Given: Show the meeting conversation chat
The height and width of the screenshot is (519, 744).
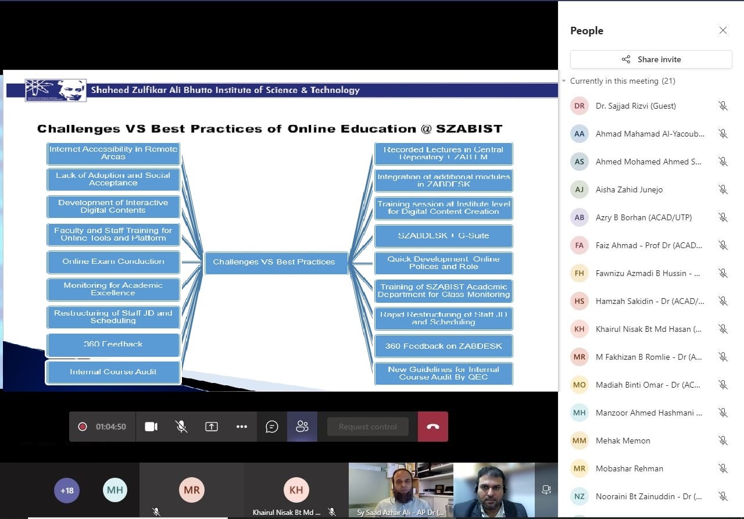Looking at the screenshot, I should 272,427.
